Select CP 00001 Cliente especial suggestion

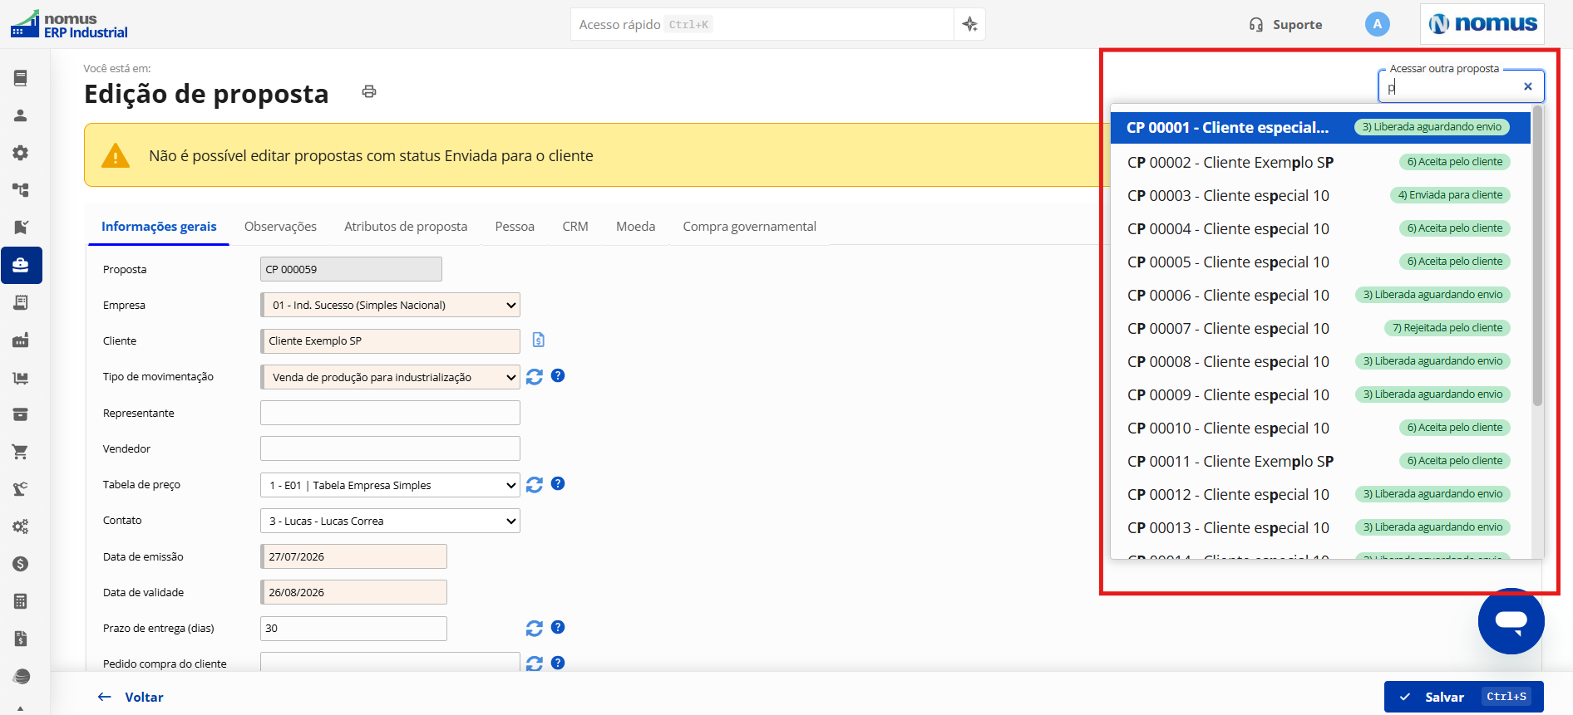(1320, 128)
